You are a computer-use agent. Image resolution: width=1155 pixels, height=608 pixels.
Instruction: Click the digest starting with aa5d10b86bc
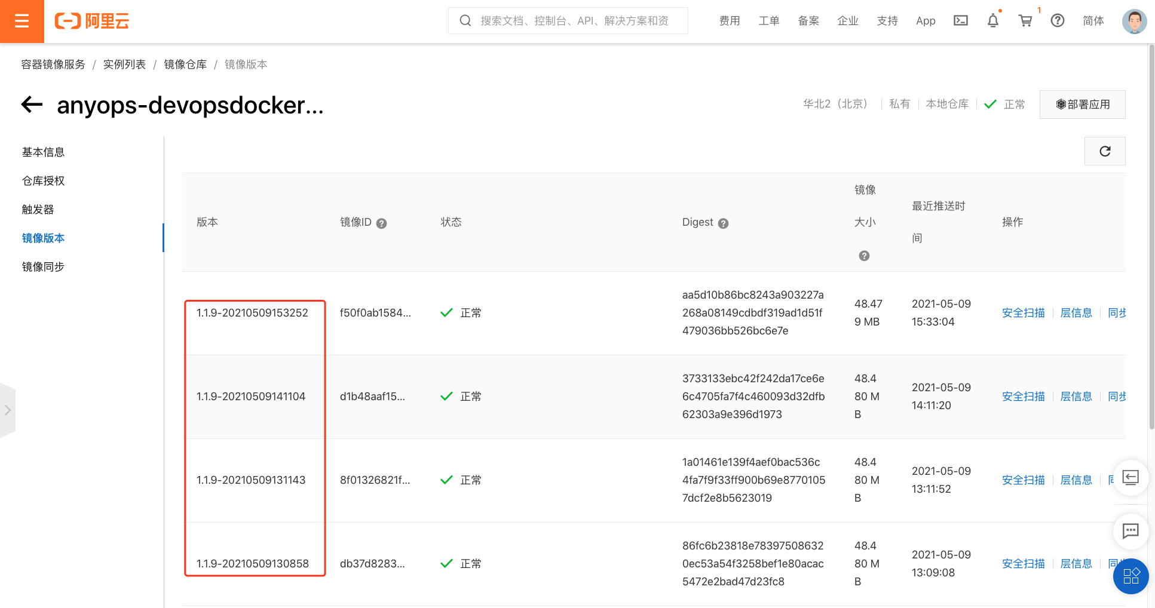tap(753, 313)
